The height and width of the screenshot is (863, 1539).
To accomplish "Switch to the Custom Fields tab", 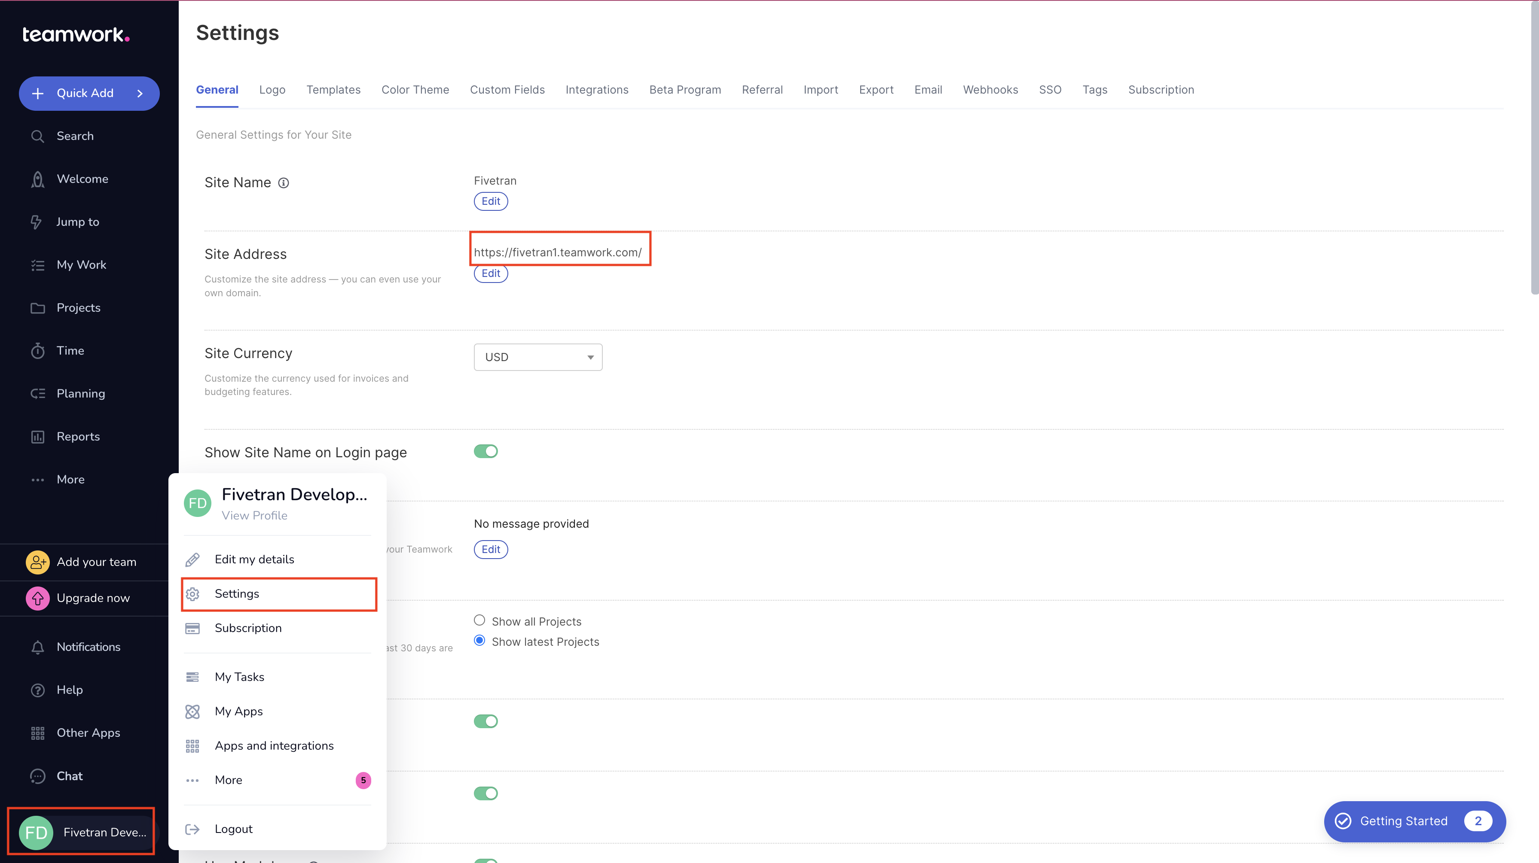I will pyautogui.click(x=507, y=90).
